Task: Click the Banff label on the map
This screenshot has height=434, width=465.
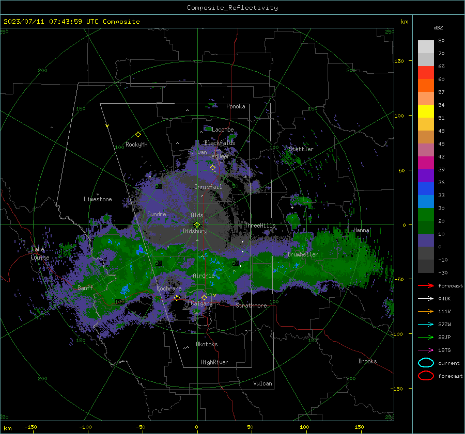Action: pyautogui.click(x=85, y=287)
